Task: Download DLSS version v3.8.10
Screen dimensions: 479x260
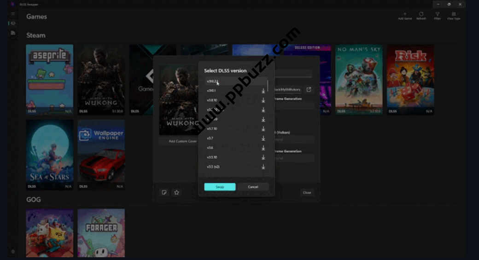Action: tap(263, 100)
